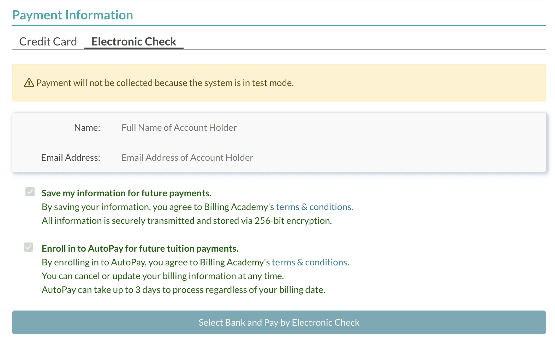This screenshot has width=555, height=344.
Task: Open terms & conditions link under saving information
Action: tap(314, 207)
